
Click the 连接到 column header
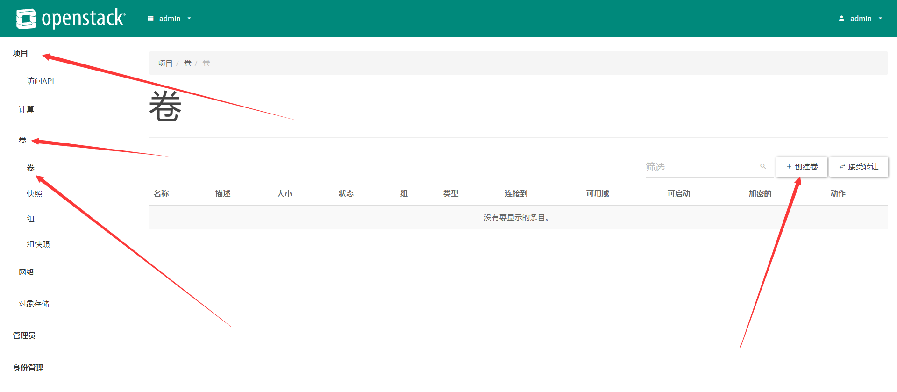coord(516,193)
